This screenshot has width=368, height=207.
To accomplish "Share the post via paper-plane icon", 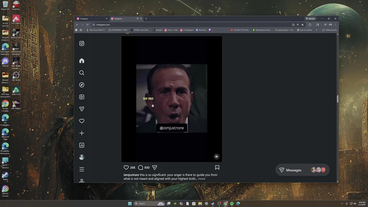I will (154, 167).
